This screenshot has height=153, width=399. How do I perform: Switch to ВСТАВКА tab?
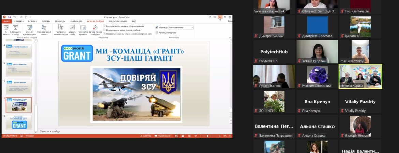click(x=33, y=21)
